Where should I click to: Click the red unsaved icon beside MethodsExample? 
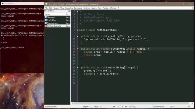tap(46, 26)
